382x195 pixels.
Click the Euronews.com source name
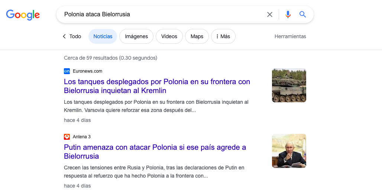(87, 71)
